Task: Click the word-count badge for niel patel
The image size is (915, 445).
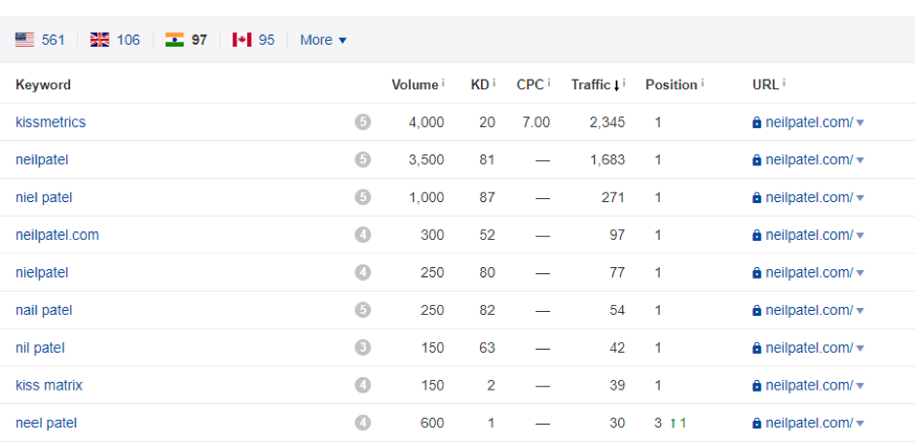Action: click(362, 197)
